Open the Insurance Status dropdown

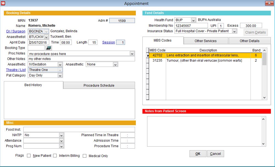click(x=234, y=31)
